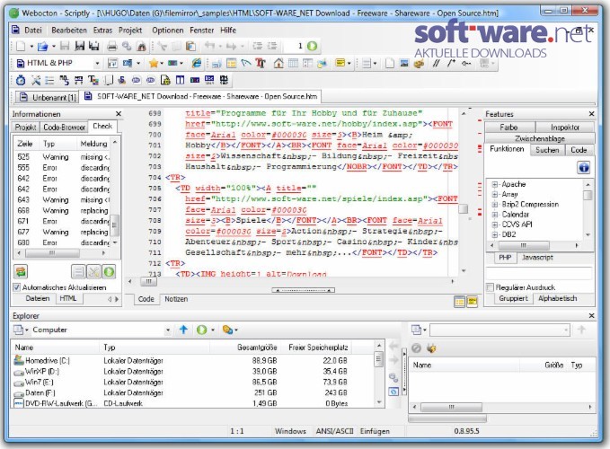Viewport: 610px width, 449px height.
Task: Go up one folder in Explorer
Action: point(183,330)
